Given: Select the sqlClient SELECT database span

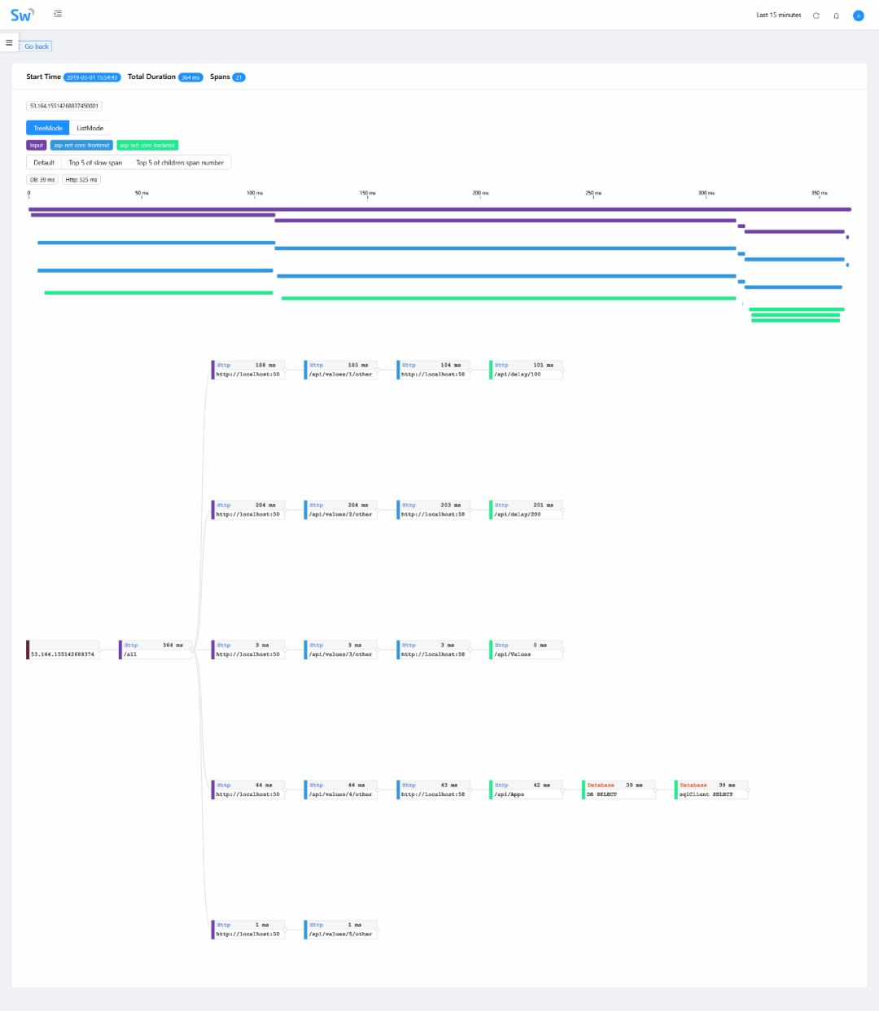Looking at the screenshot, I should coord(710,790).
